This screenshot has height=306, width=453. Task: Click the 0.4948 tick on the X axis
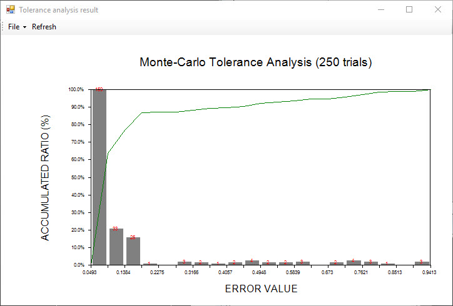click(259, 273)
